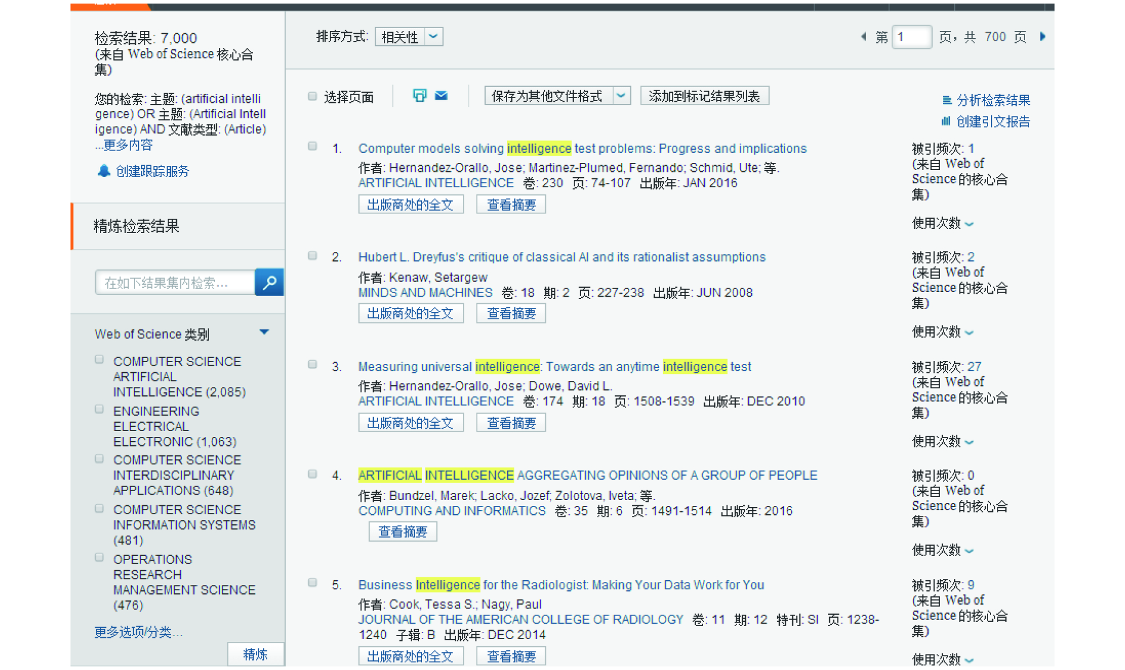Click the 在如下结果集内检索 search field

[x=175, y=282]
